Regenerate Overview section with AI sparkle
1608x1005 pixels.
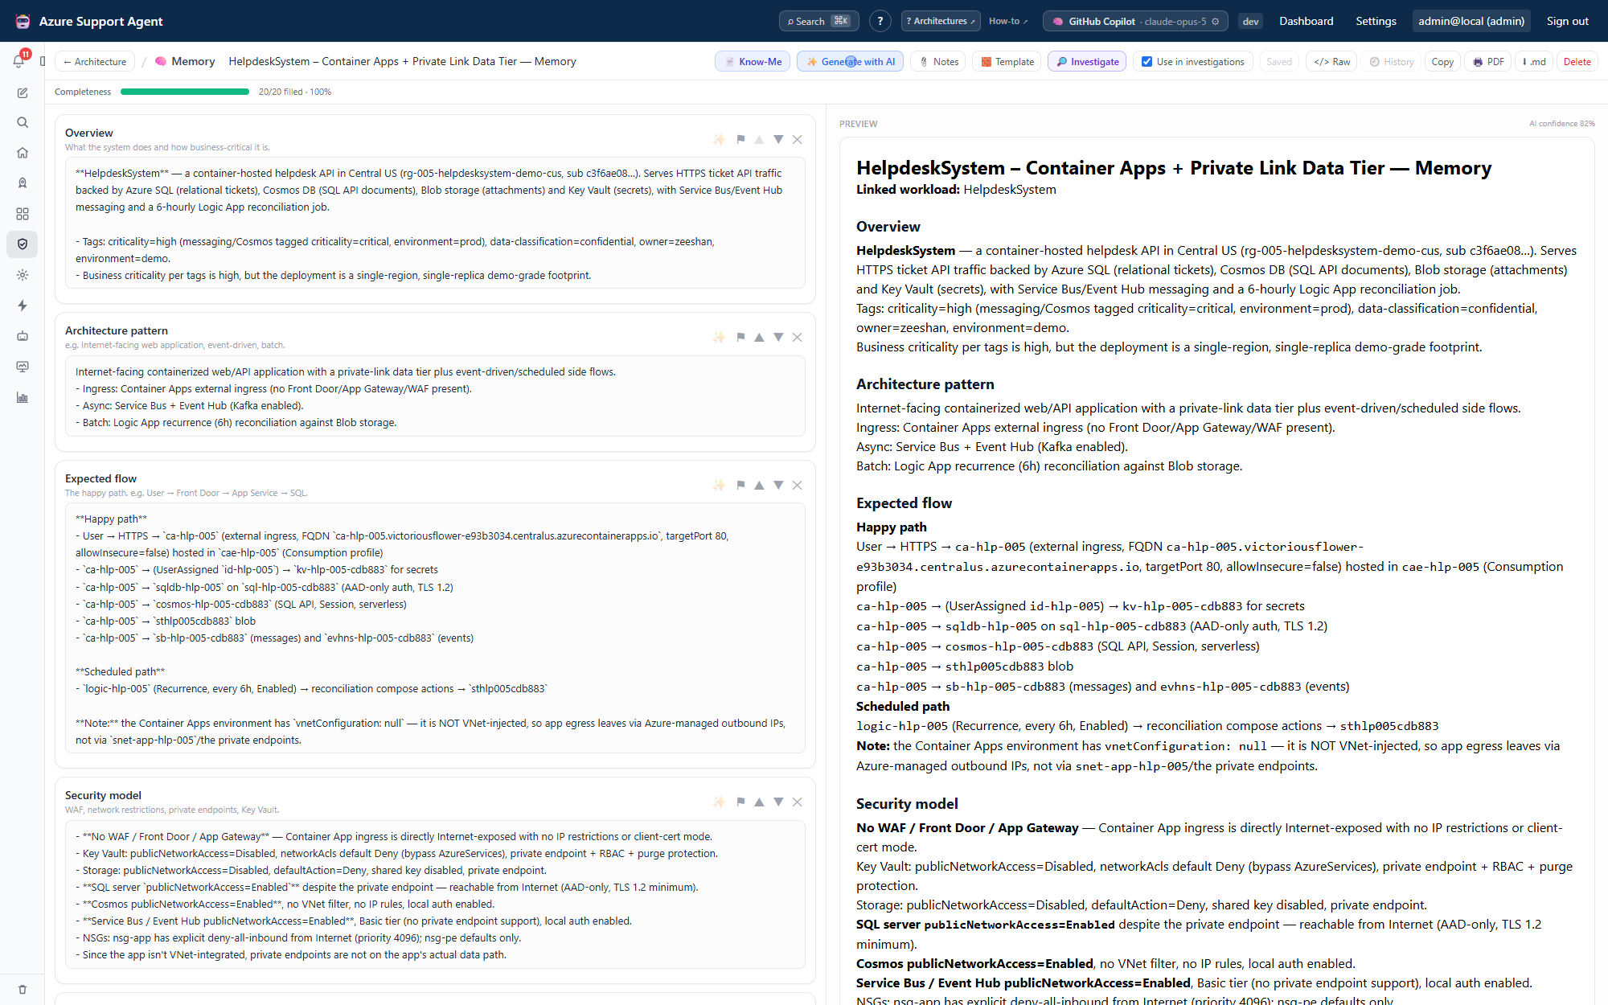coord(719,139)
